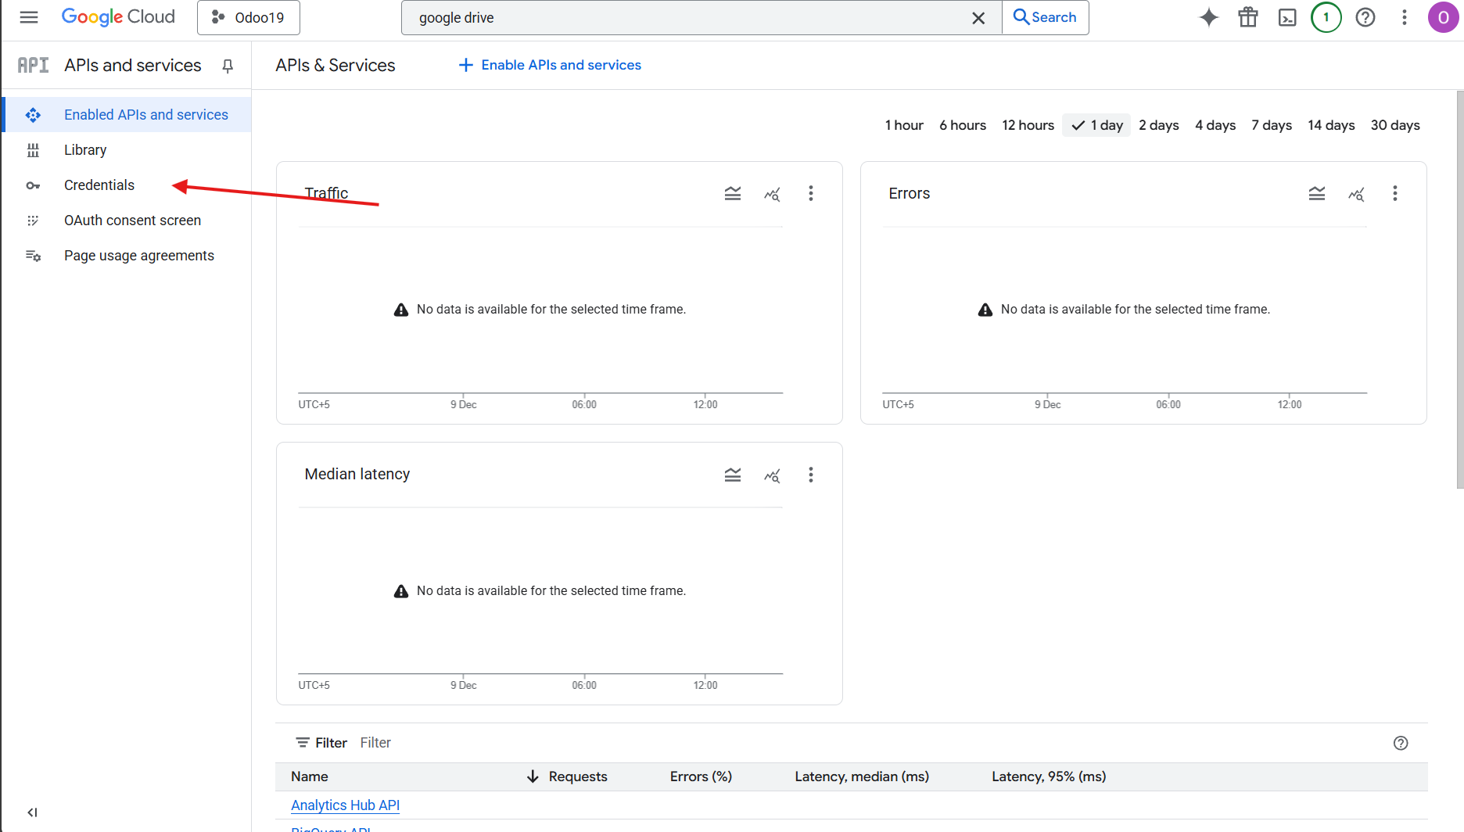Open the main navigation hamburger menu

29,17
